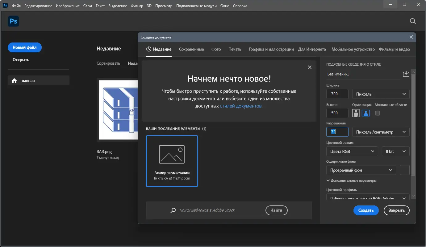Open the Изображение menu

pos(68,6)
